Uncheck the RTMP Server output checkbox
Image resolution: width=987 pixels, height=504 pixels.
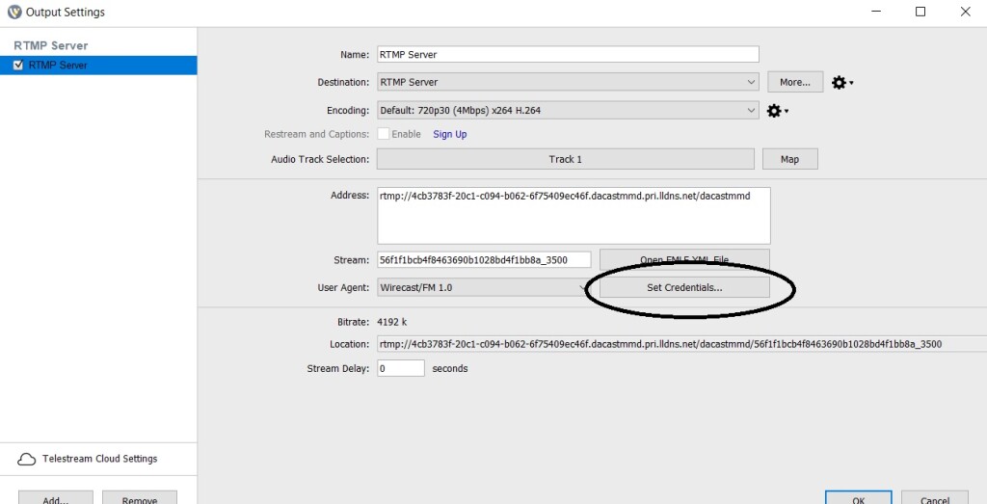click(x=18, y=65)
